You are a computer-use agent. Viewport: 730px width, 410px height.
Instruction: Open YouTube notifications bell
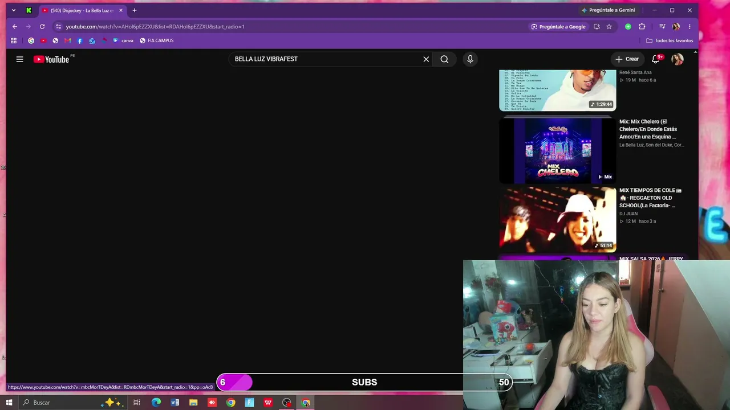coord(656,59)
